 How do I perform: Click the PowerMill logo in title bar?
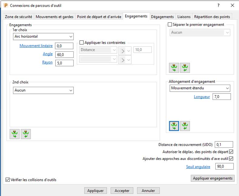coord(5,5)
